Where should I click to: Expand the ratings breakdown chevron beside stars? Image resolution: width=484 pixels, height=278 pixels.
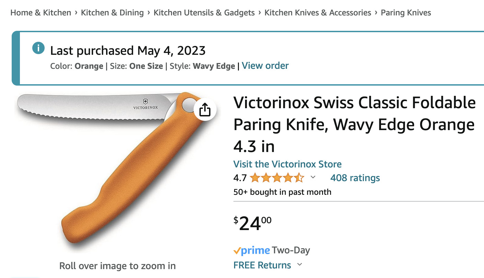pyautogui.click(x=313, y=177)
